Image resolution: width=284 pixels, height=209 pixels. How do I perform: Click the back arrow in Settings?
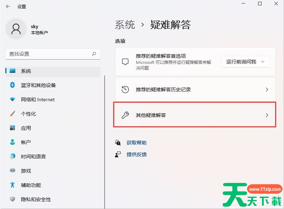coord(8,6)
